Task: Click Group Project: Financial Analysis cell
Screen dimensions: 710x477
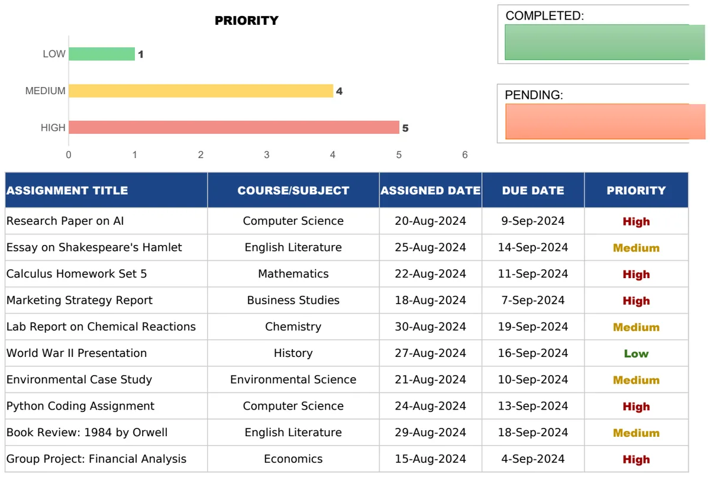Action: pyautogui.click(x=106, y=459)
